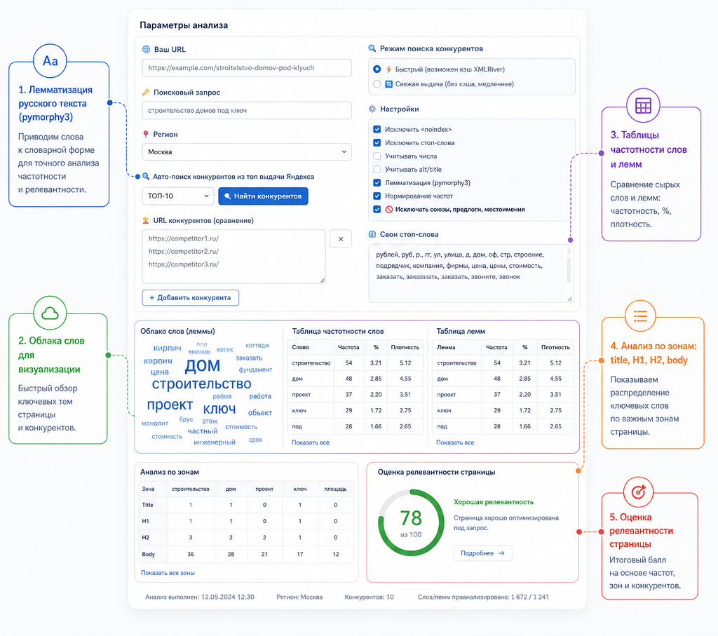Click the key icon beside Поисковый запрос
The image size is (718, 636).
pos(146,92)
